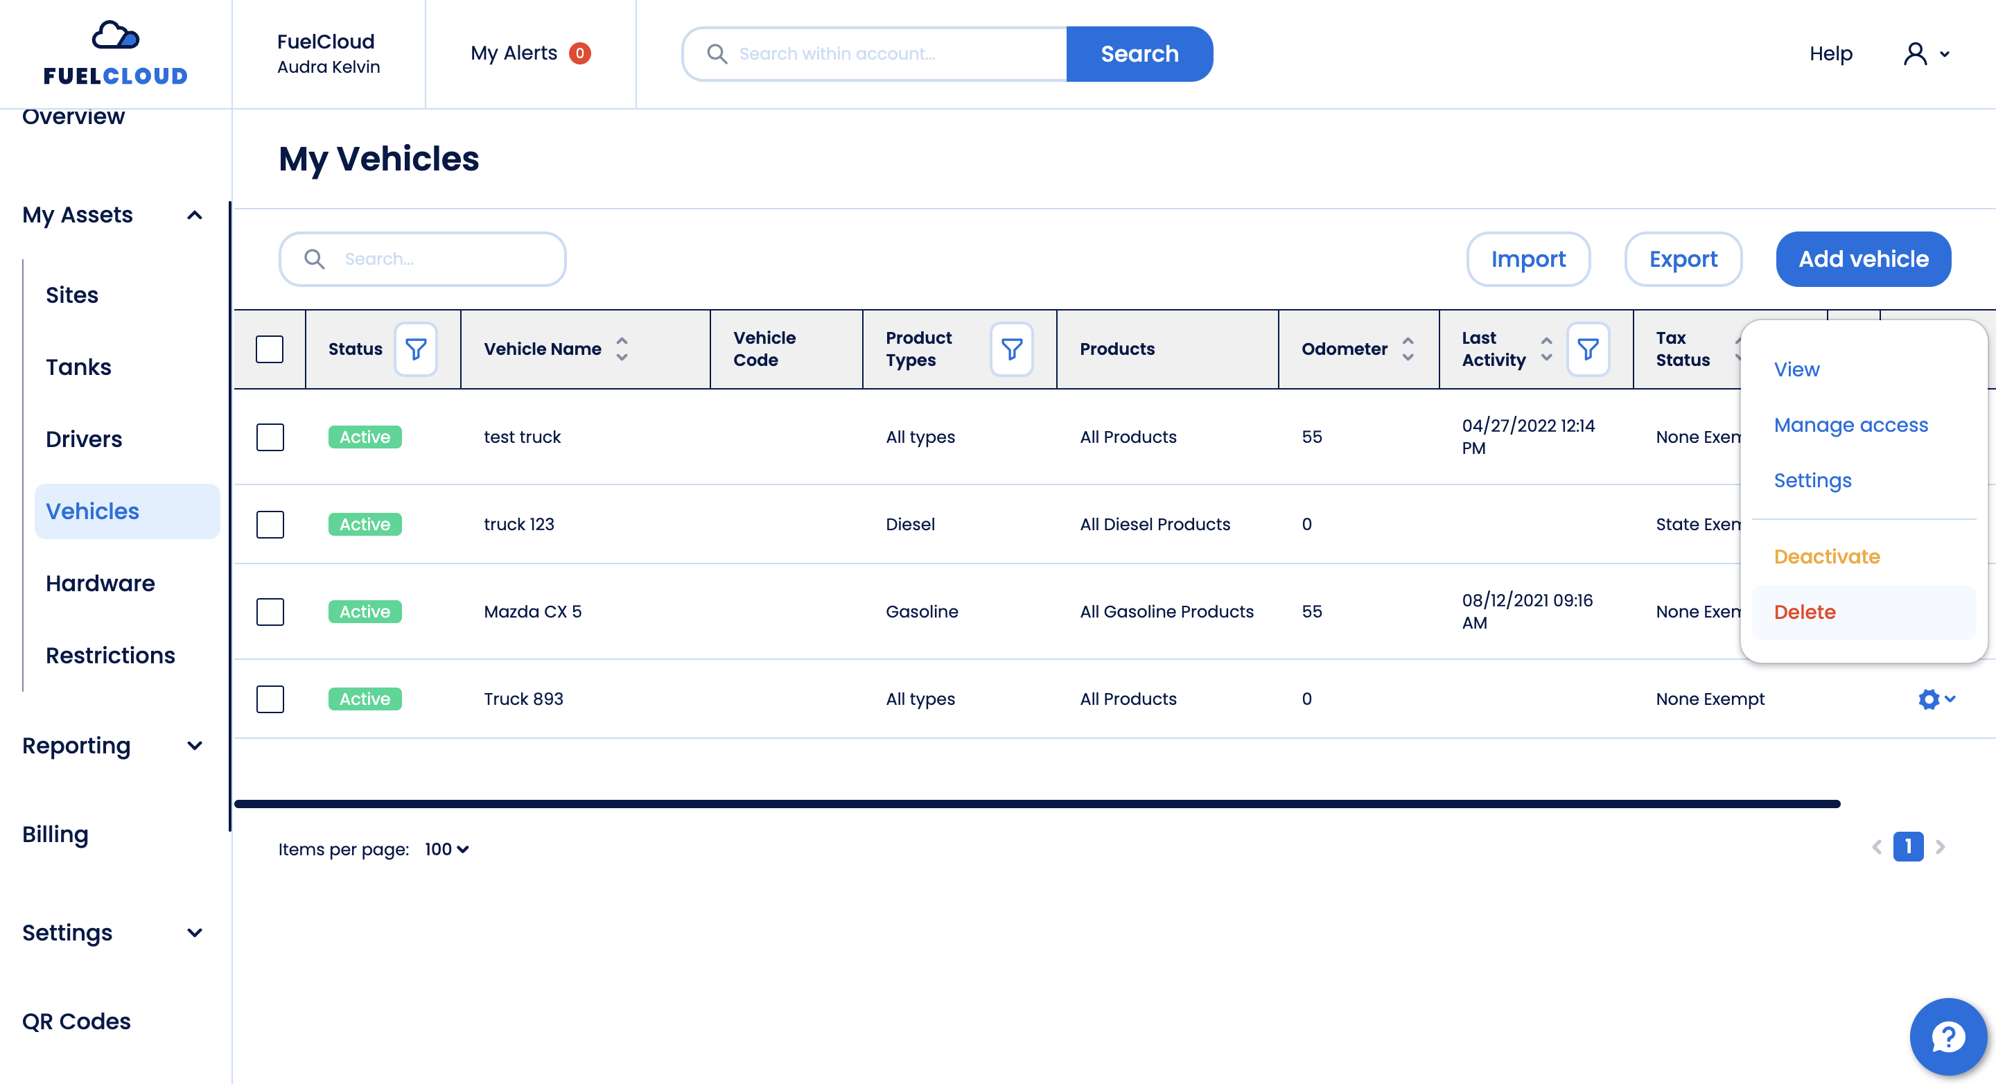Select the Mazda CX 5 checkbox

click(270, 611)
